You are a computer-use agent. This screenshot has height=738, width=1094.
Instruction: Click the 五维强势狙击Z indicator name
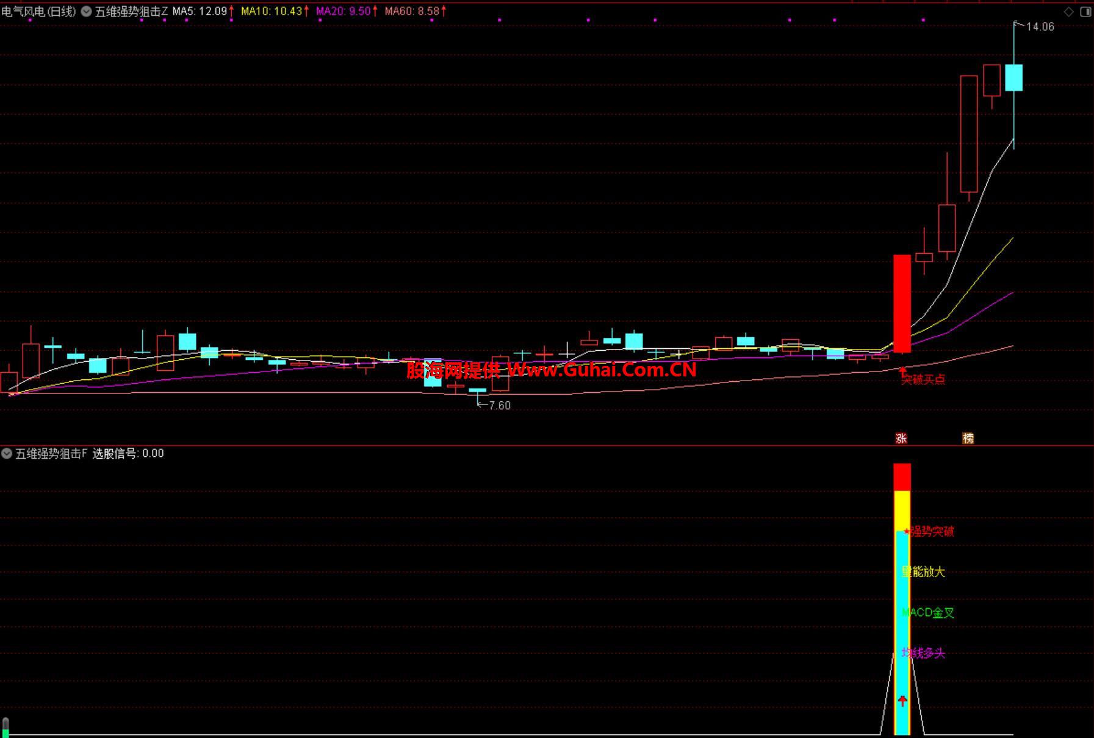[131, 12]
